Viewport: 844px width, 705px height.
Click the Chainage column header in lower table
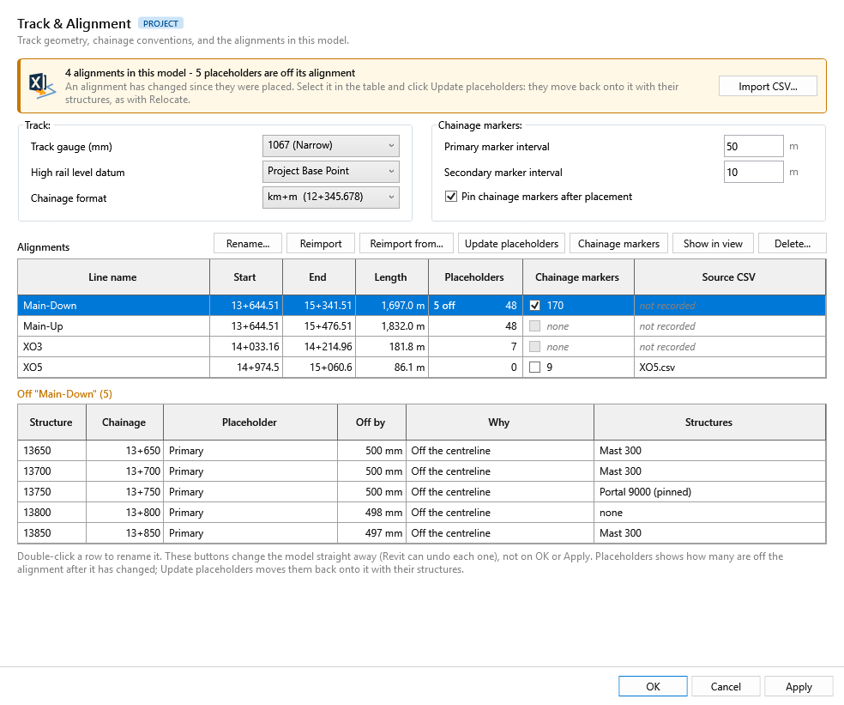click(x=124, y=422)
